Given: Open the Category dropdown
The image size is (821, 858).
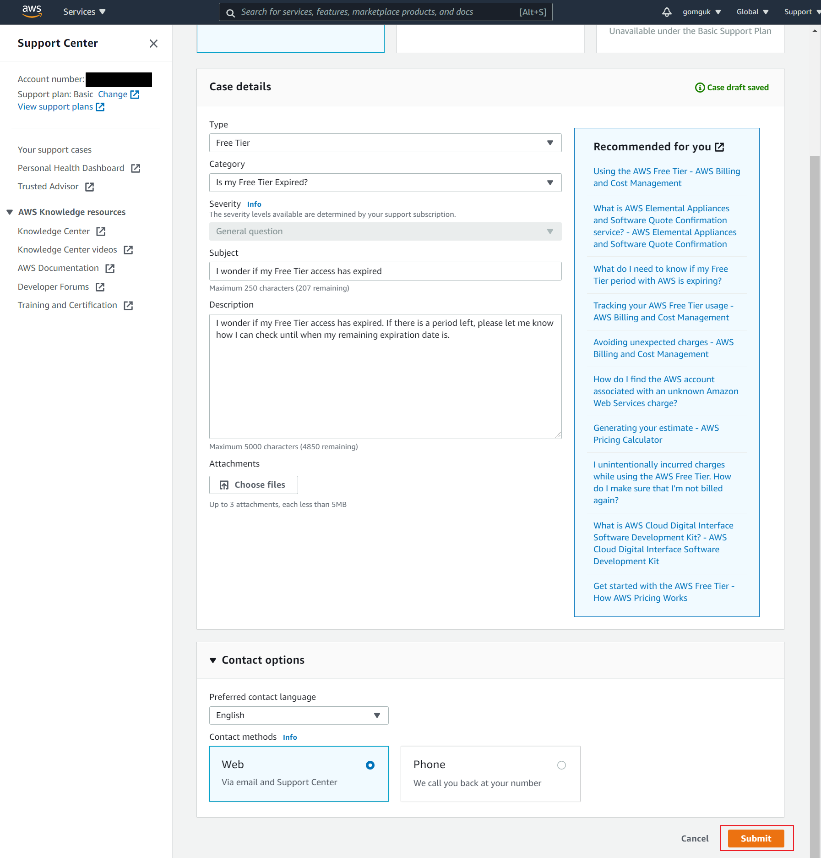Looking at the screenshot, I should [x=385, y=182].
